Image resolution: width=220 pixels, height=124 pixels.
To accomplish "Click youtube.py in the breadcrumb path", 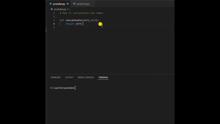I will (60, 9).
